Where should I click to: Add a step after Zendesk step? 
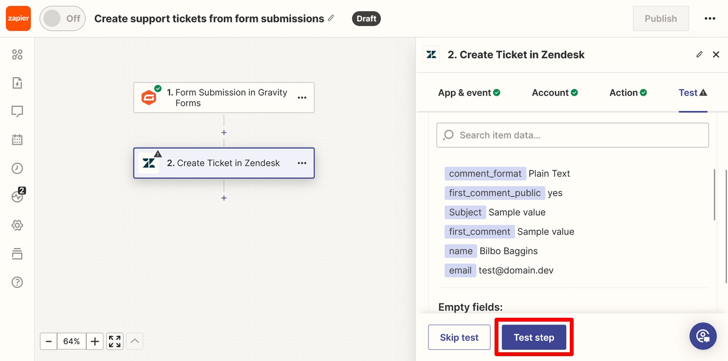(224, 198)
